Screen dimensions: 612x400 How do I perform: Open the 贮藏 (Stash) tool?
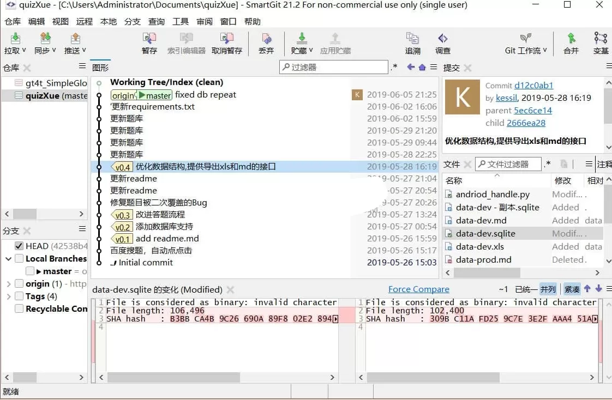[300, 44]
